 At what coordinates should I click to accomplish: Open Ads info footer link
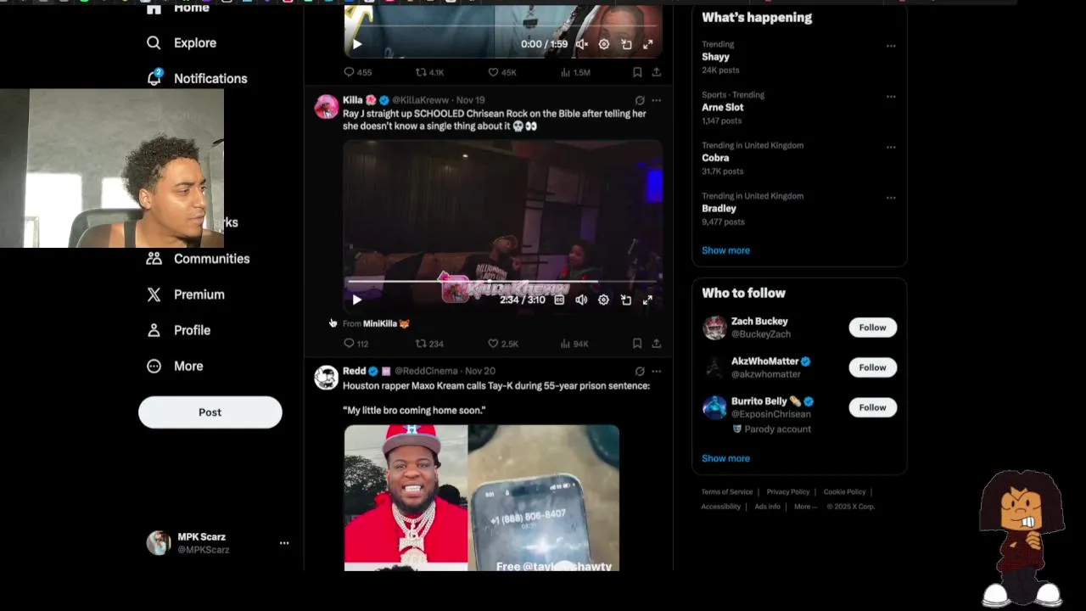[767, 507]
